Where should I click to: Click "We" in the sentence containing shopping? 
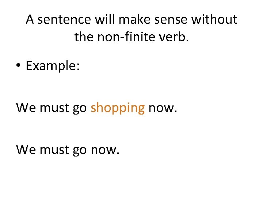(26, 108)
